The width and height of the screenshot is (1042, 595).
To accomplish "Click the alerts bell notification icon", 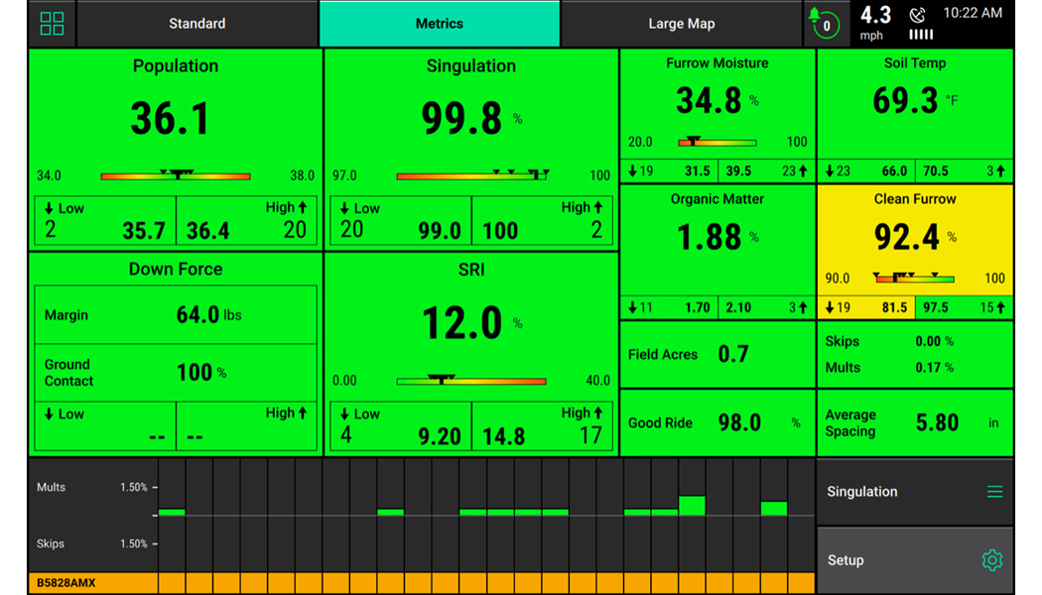I will tap(820, 22).
